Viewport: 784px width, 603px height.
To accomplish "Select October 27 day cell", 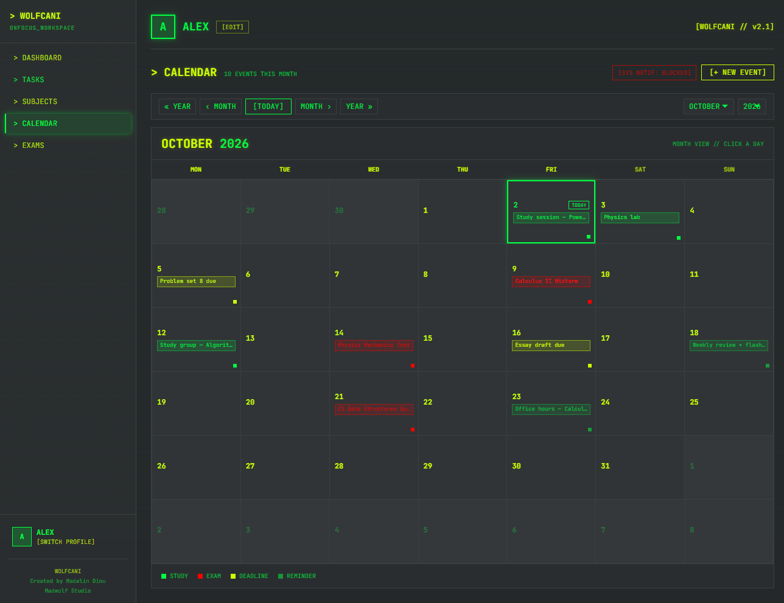I will tap(285, 467).
